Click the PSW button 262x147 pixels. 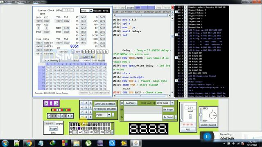(78, 52)
